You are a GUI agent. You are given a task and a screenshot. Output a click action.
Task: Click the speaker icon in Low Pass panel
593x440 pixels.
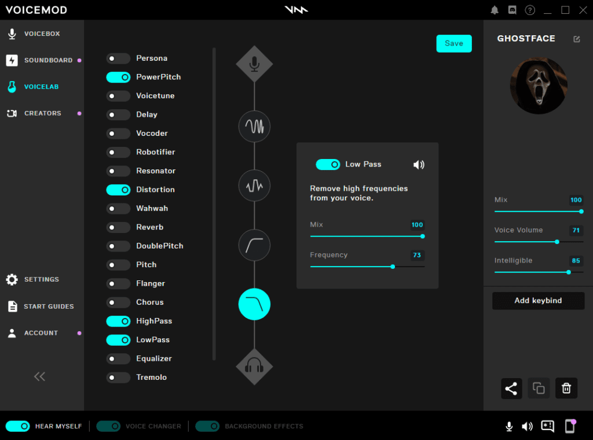pos(419,165)
